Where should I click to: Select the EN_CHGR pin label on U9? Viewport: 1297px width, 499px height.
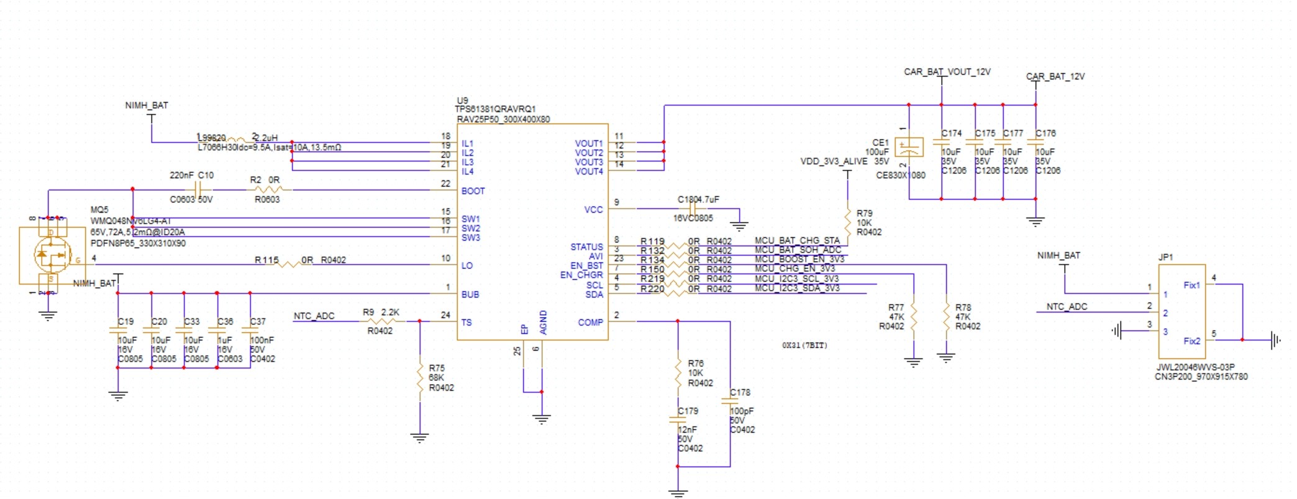[581, 275]
